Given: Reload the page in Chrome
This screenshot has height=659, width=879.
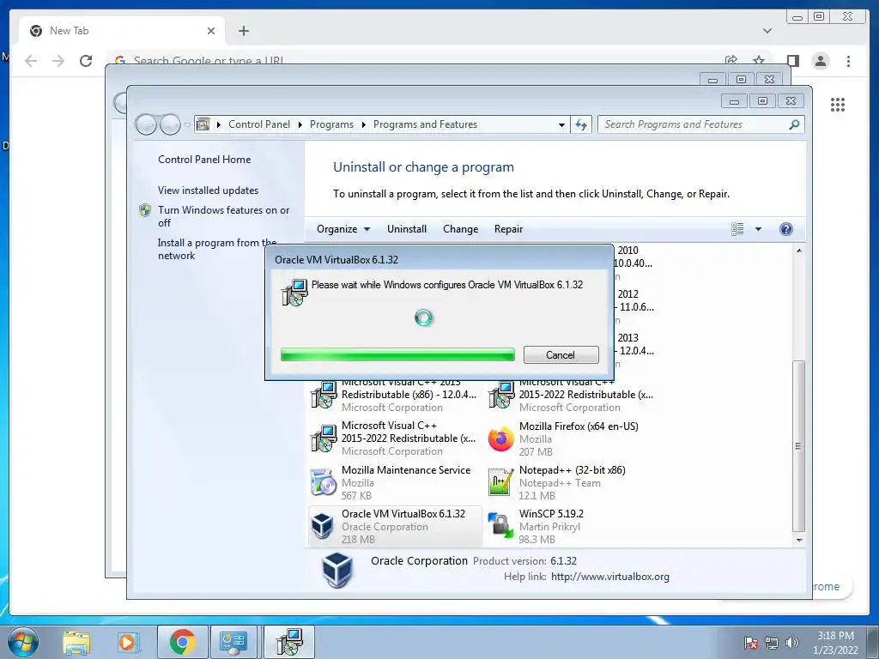Looking at the screenshot, I should click(x=86, y=61).
